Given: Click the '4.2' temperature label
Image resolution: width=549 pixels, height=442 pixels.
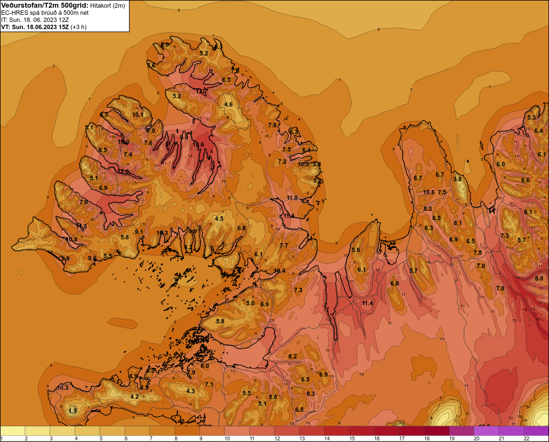Looking at the screenshot, I should tap(135, 396).
